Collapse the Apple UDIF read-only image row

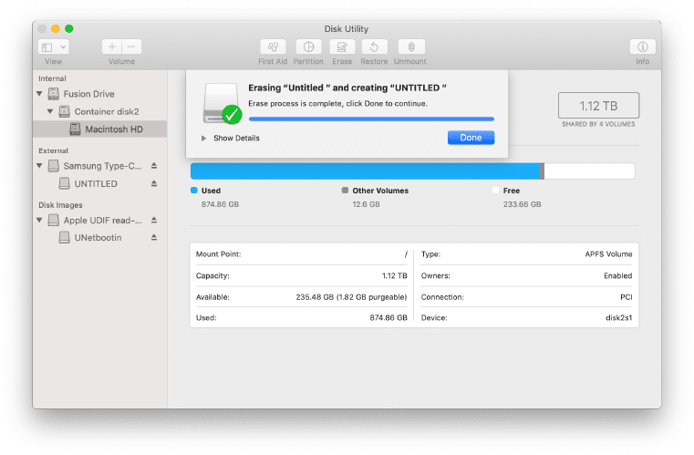[x=39, y=220]
